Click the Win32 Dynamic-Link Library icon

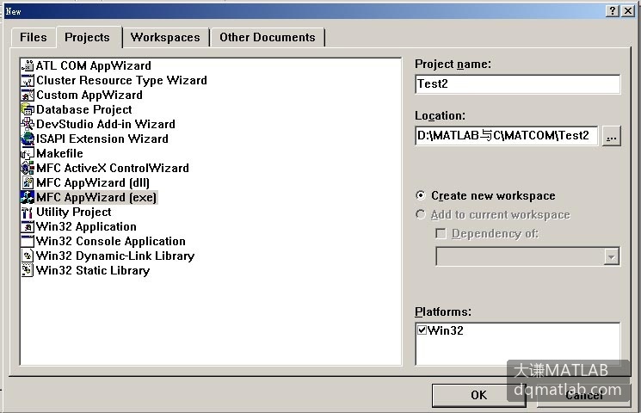tap(28, 256)
